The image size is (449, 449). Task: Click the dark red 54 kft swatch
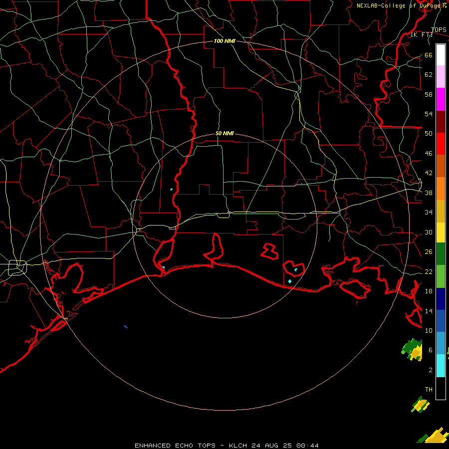coord(441,122)
